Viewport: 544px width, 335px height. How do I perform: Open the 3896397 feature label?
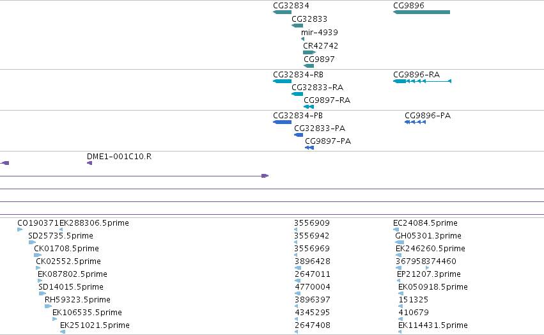(312, 300)
